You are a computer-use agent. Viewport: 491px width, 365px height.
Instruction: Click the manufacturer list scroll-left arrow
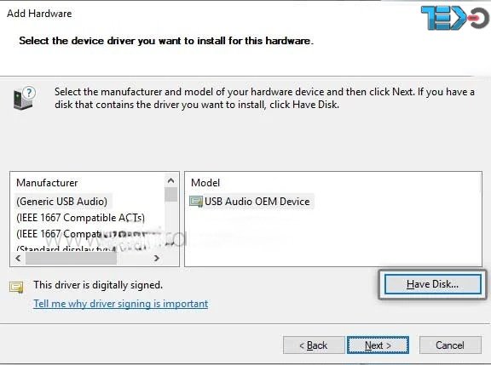click(x=18, y=258)
